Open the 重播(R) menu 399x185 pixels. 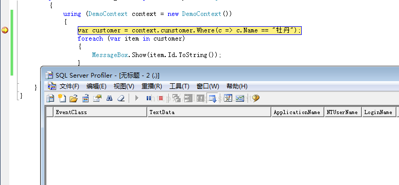click(152, 86)
